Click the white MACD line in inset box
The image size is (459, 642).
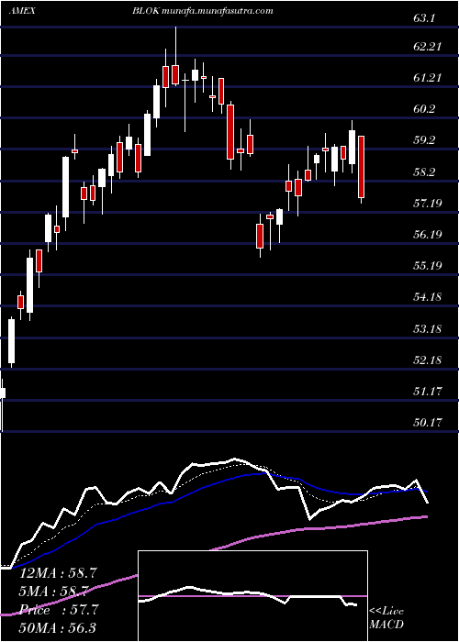pyautogui.click(x=249, y=595)
